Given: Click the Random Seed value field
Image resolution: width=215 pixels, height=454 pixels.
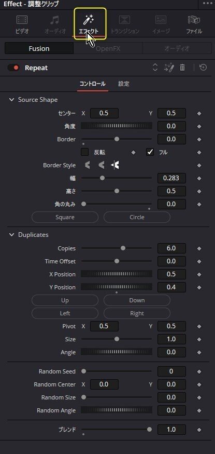Looking at the screenshot, I should pyautogui.click(x=171, y=371).
